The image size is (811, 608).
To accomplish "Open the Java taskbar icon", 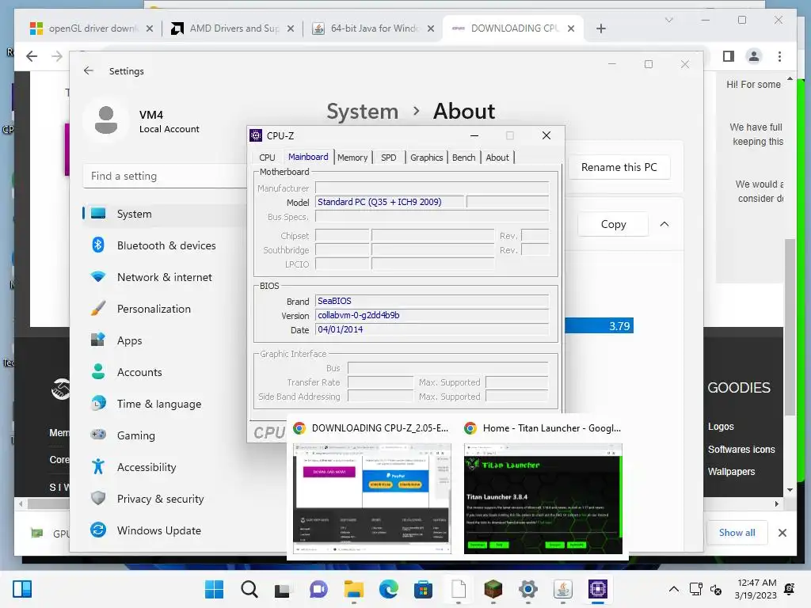I will tap(563, 589).
